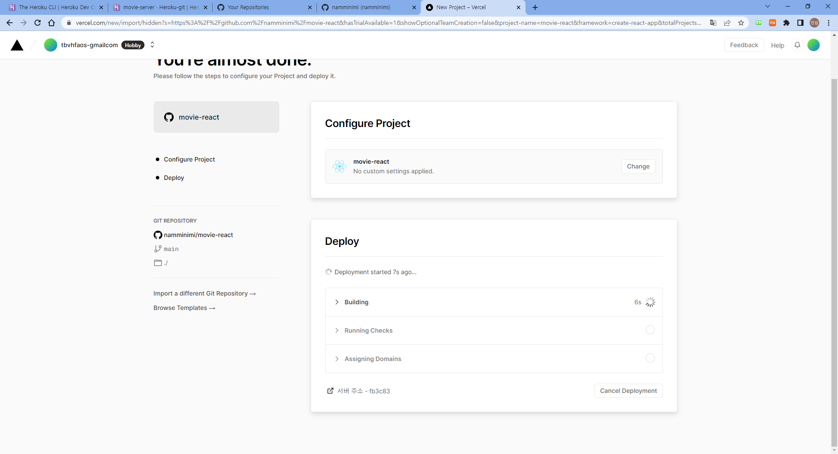This screenshot has width=838, height=454.
Task: Click the translate page icon
Action: coord(713,23)
